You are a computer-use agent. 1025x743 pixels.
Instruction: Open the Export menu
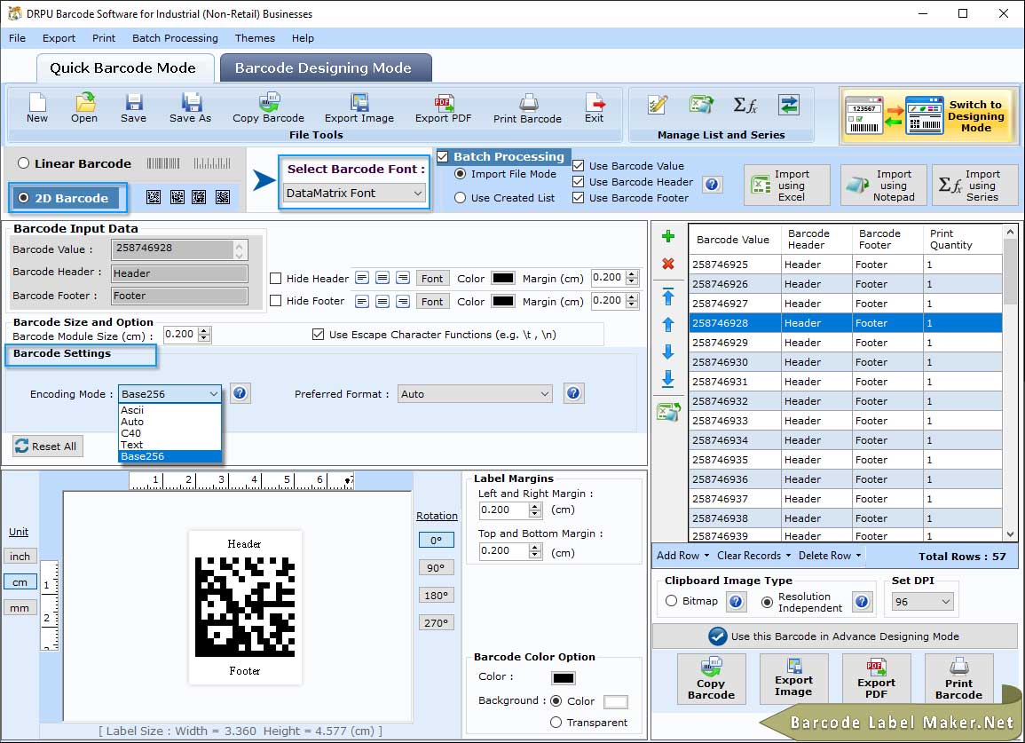coord(59,38)
